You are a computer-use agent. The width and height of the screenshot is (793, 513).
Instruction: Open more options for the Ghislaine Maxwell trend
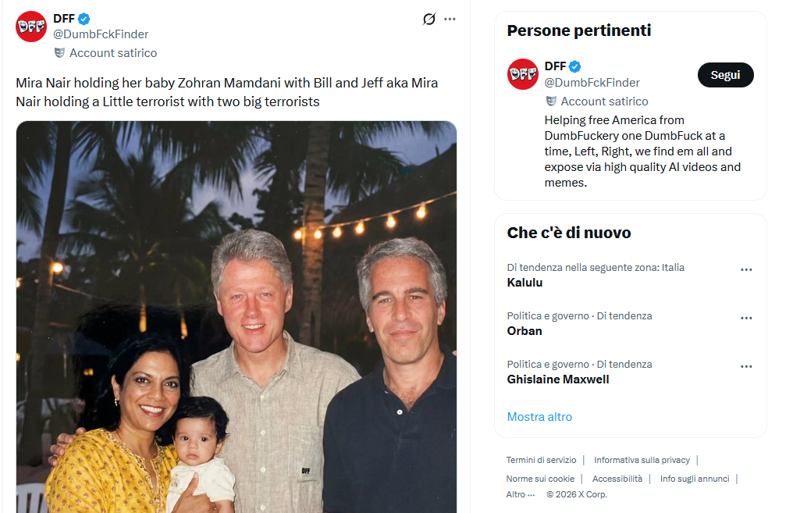(x=746, y=366)
